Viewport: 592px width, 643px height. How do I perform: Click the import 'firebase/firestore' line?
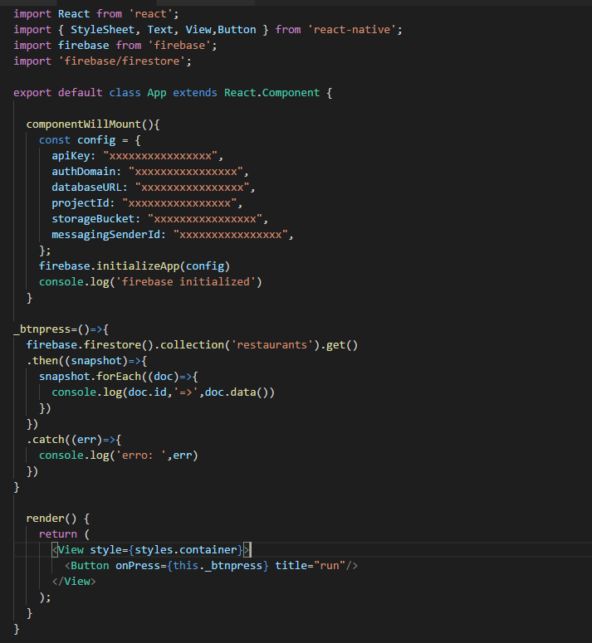[x=102, y=61]
